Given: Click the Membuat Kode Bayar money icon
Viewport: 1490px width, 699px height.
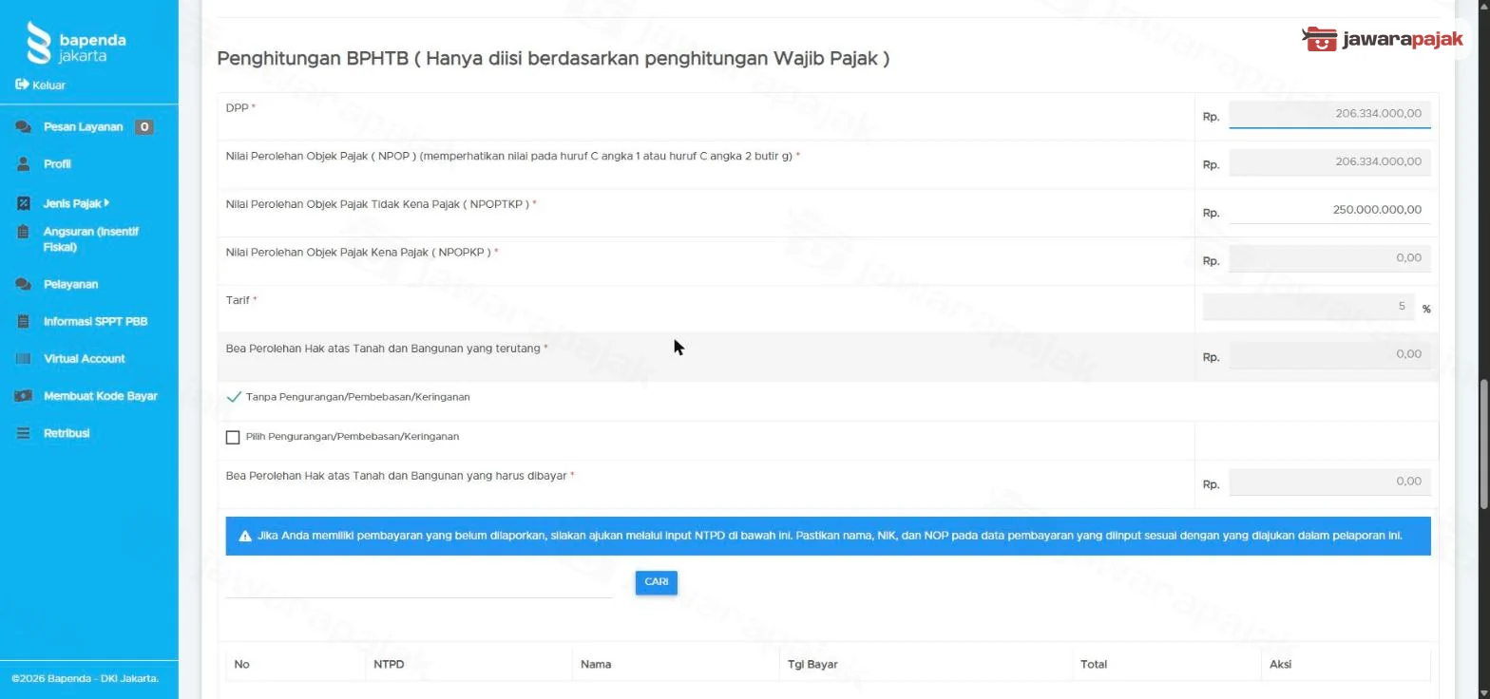Looking at the screenshot, I should point(23,395).
